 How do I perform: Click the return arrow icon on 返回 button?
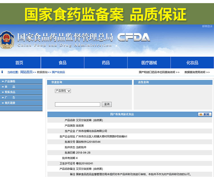pyautogui.click(x=201, y=114)
